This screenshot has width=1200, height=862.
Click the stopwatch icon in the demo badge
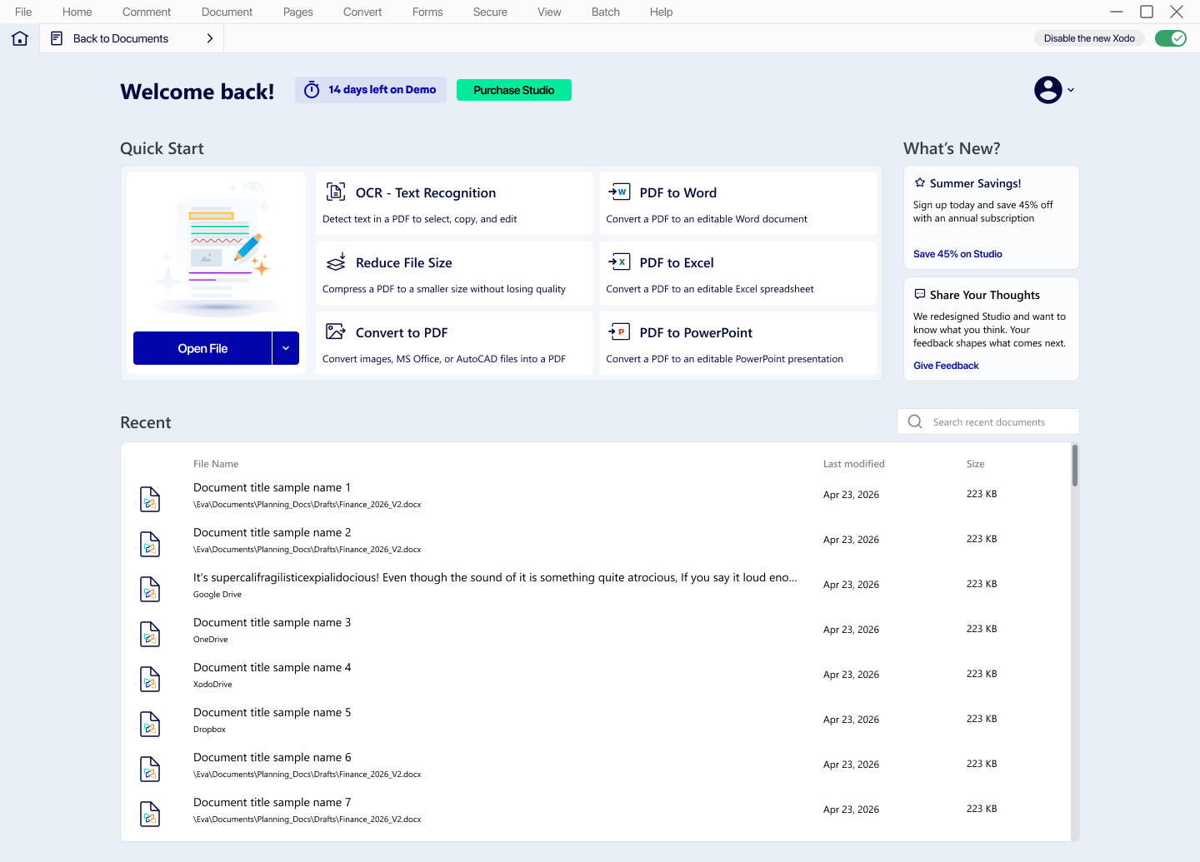pyautogui.click(x=312, y=90)
